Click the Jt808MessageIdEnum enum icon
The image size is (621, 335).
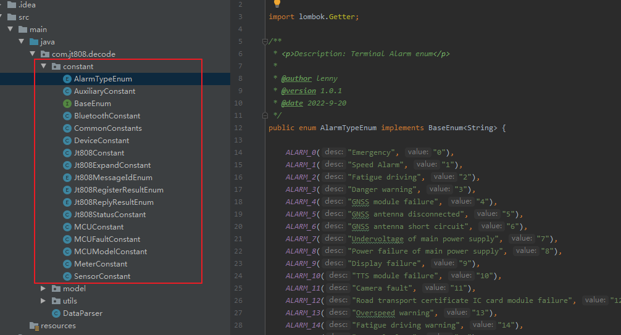click(67, 178)
